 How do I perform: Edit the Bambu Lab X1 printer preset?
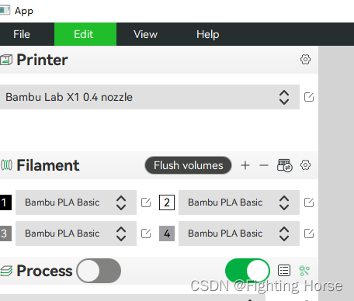(x=309, y=97)
